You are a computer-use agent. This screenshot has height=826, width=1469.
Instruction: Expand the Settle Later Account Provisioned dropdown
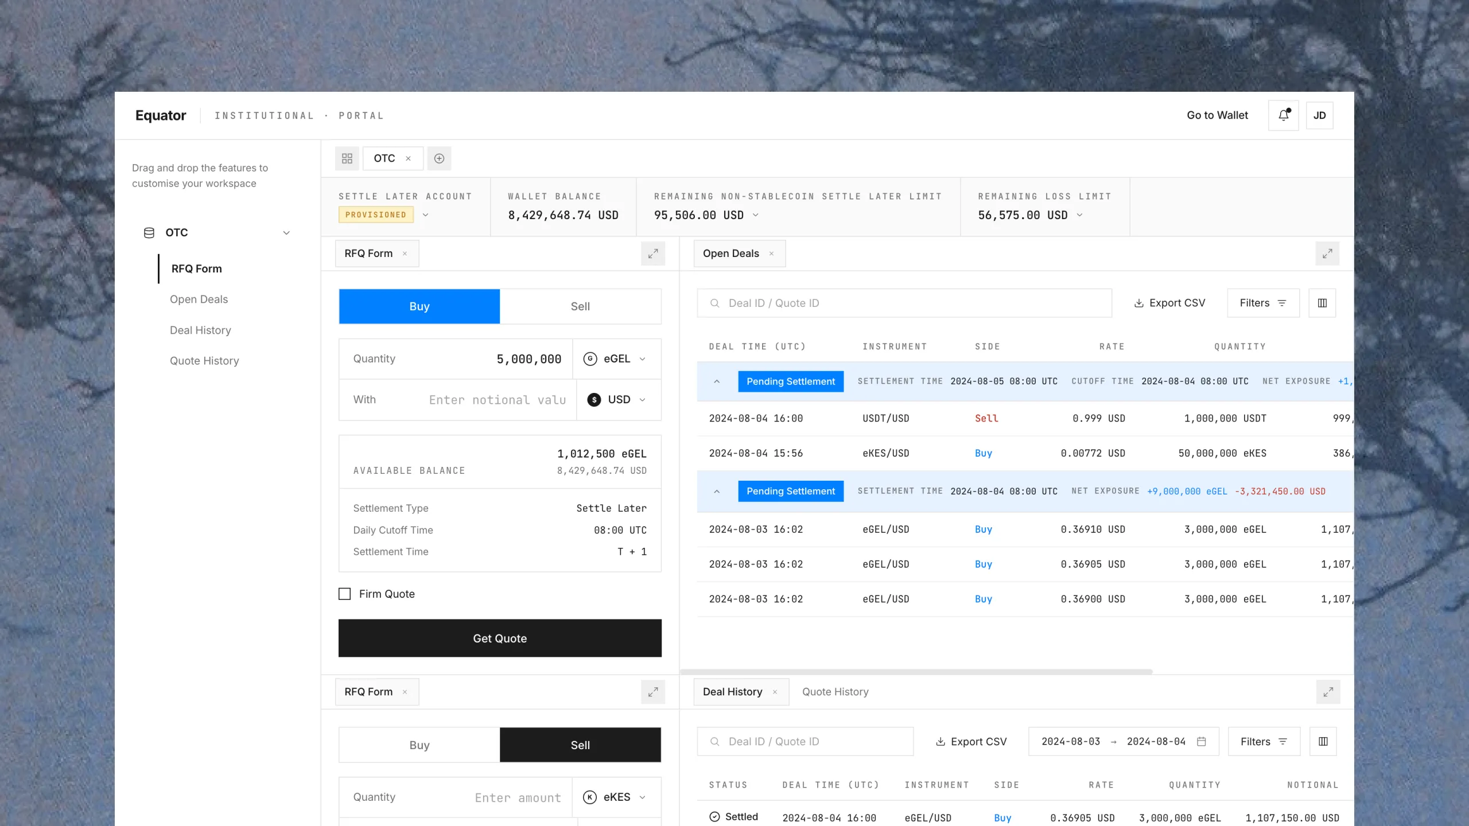[x=425, y=215]
